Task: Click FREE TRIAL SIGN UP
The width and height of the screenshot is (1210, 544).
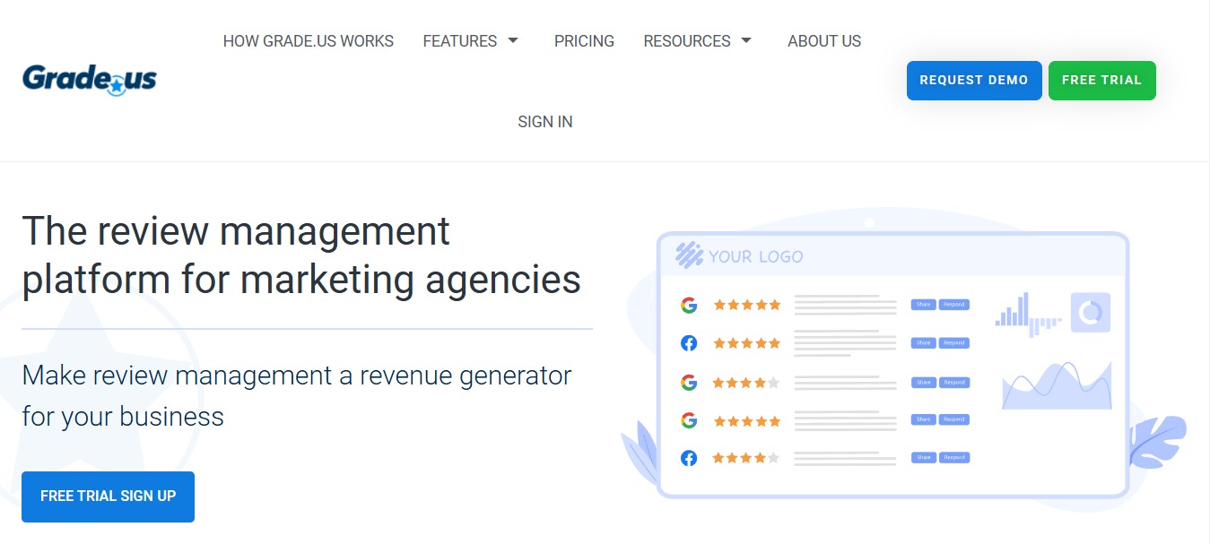Action: click(x=108, y=497)
